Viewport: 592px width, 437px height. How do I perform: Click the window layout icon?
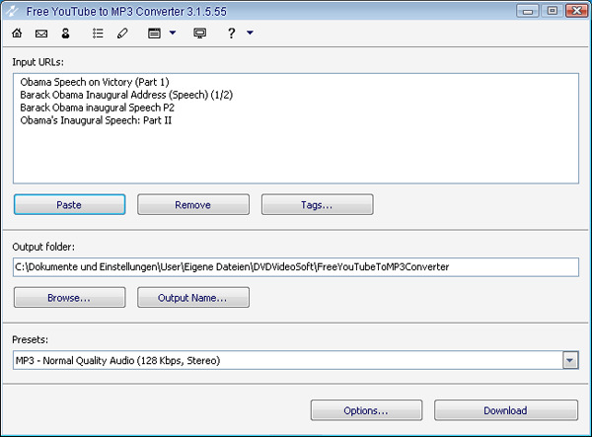click(154, 34)
